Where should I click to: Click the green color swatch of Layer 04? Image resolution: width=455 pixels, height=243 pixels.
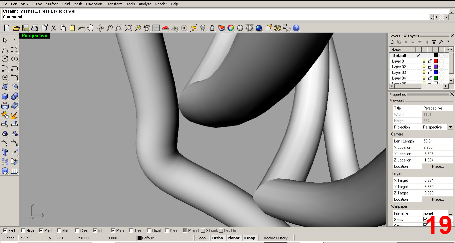point(436,78)
